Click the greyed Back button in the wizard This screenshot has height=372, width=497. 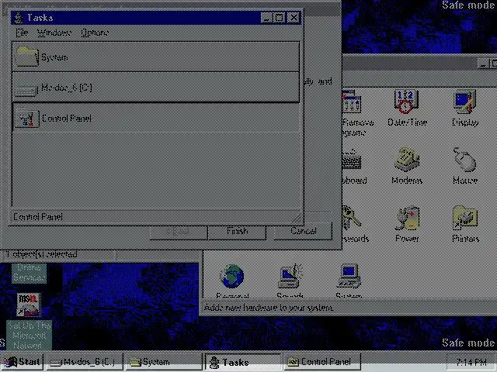coord(179,232)
